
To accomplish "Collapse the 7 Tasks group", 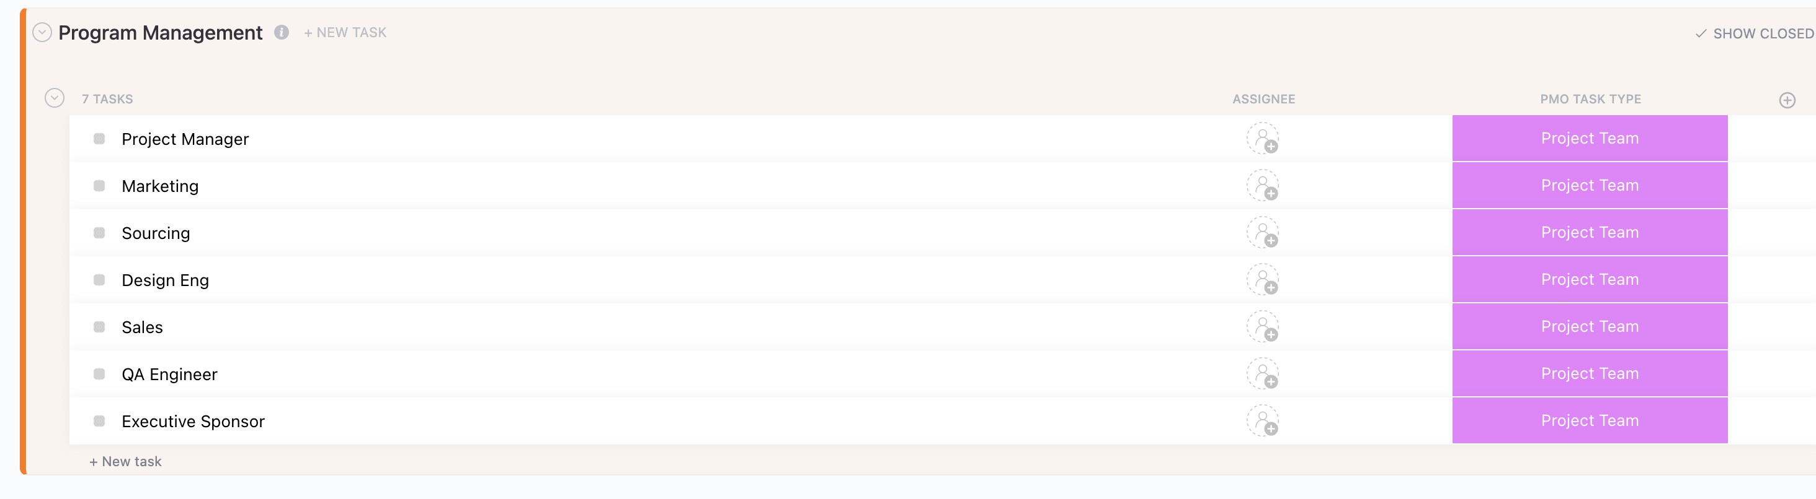I will coord(55,98).
